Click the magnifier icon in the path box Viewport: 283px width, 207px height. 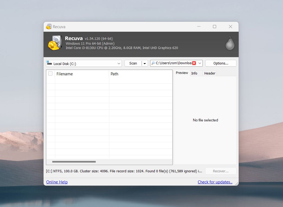153,63
